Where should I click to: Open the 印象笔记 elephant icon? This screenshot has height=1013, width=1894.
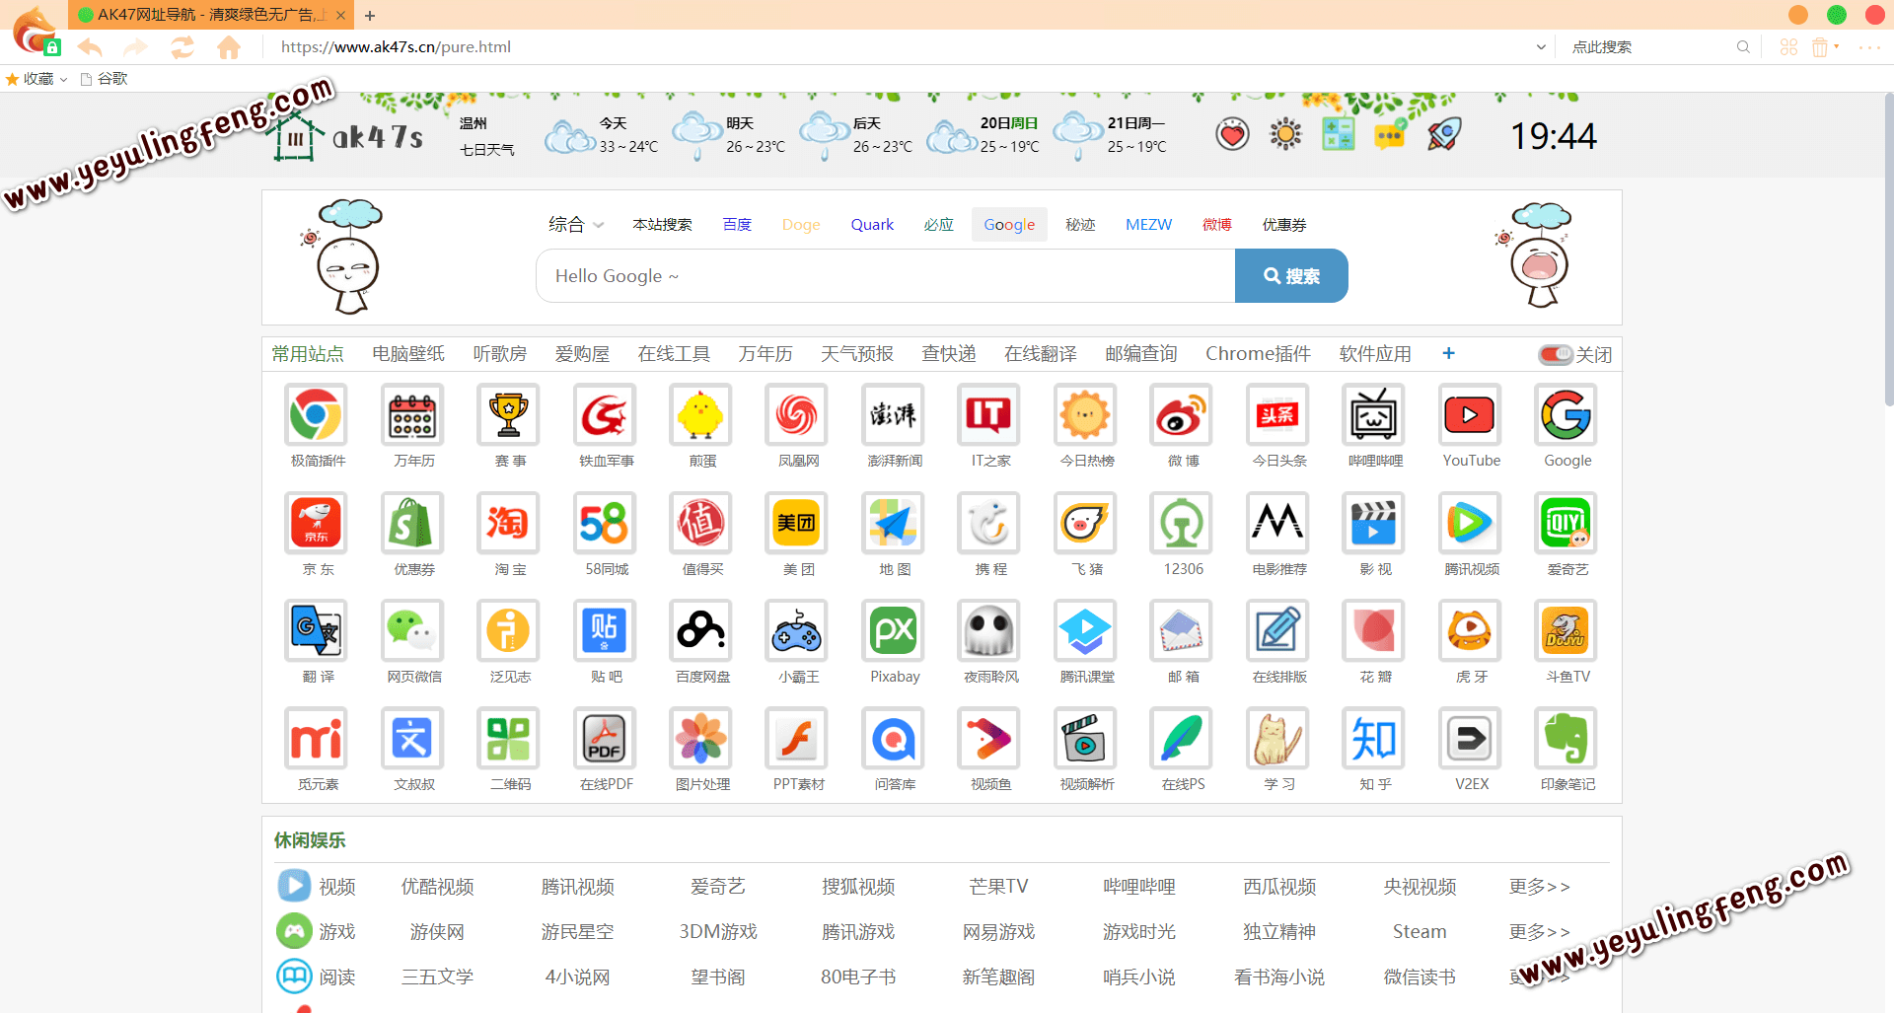click(x=1566, y=738)
